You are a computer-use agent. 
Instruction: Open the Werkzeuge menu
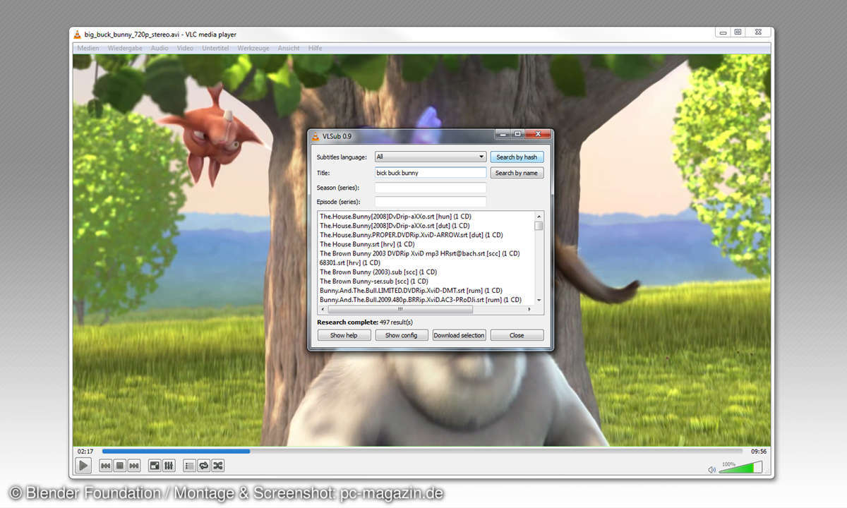click(253, 48)
